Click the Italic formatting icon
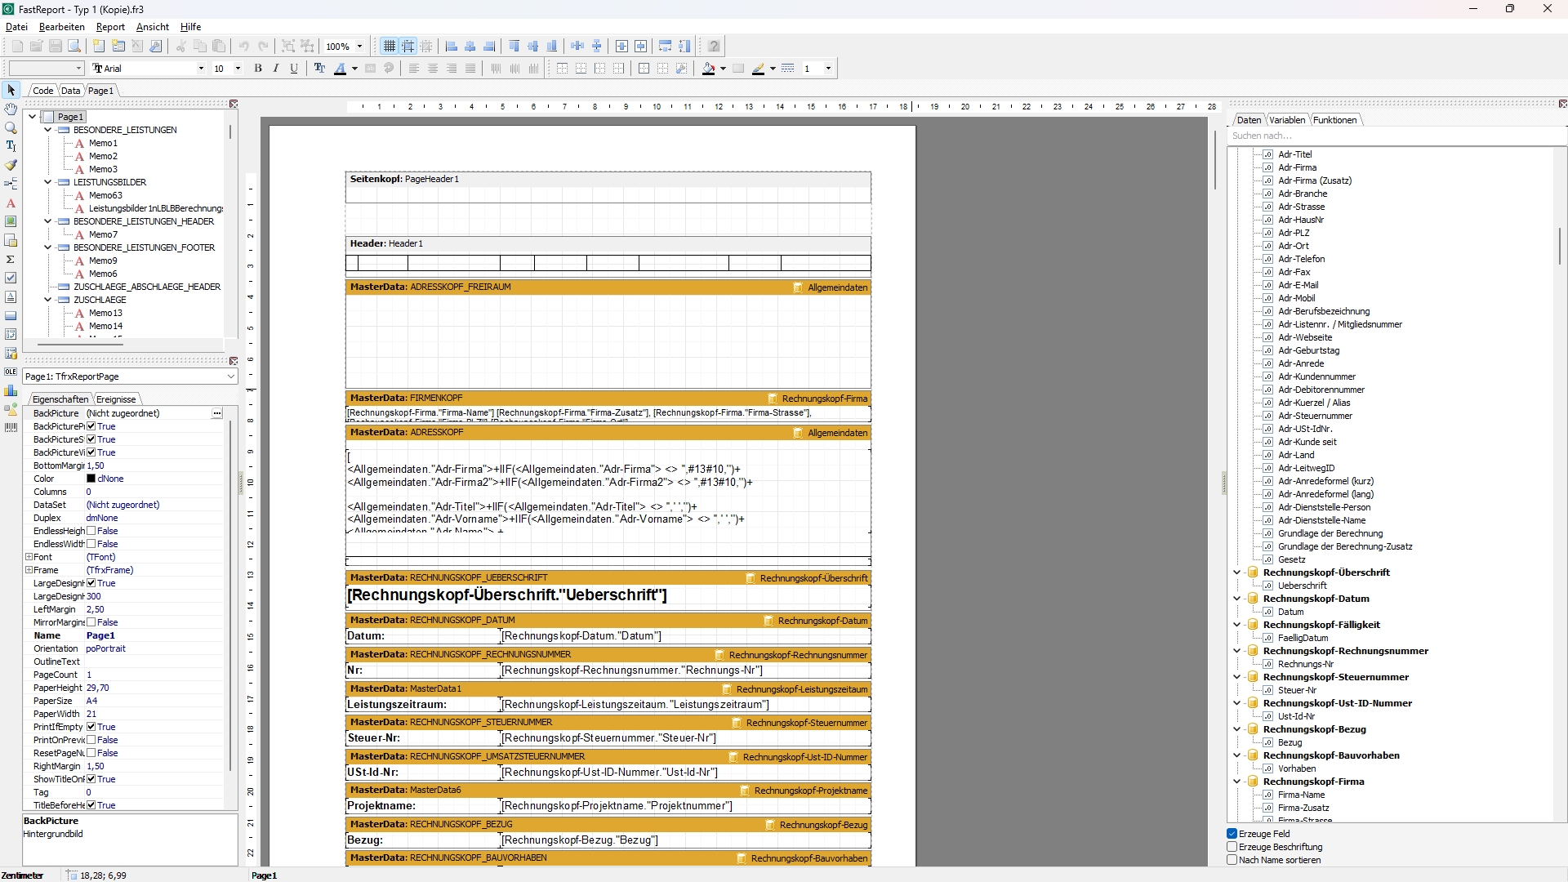Screen dimensions: 1568x882 coord(276,69)
